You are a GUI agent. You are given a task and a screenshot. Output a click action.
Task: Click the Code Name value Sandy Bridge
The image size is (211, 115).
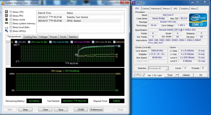[158, 18]
